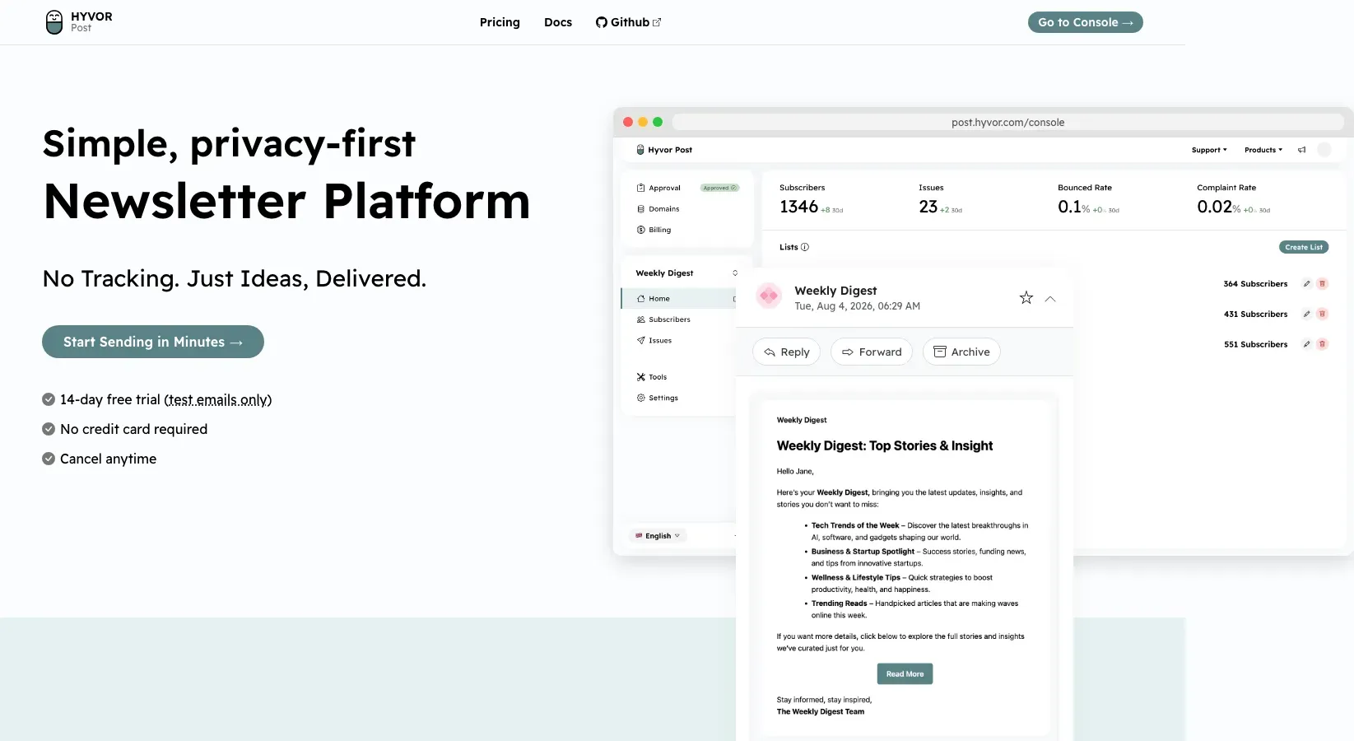Click the Create List button
Image resolution: width=1354 pixels, height=741 pixels.
[x=1304, y=247]
